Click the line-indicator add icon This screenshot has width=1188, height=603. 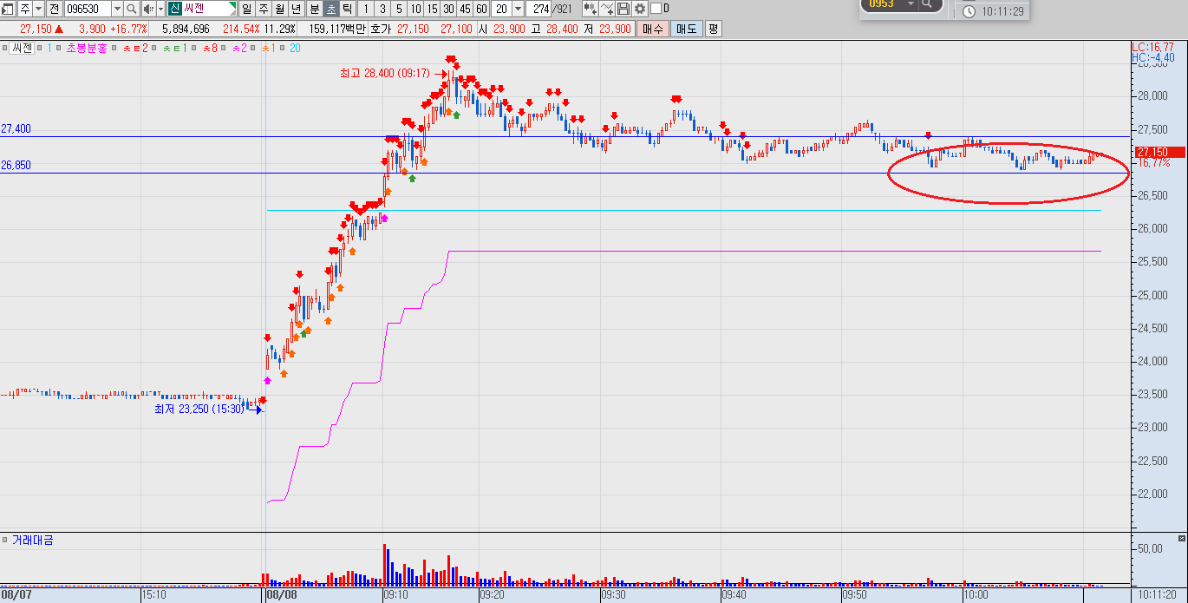607,9
